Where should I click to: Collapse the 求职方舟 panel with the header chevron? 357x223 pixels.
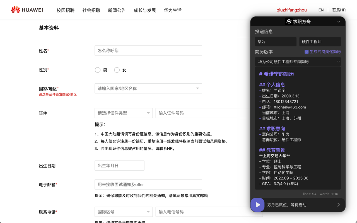point(339,21)
